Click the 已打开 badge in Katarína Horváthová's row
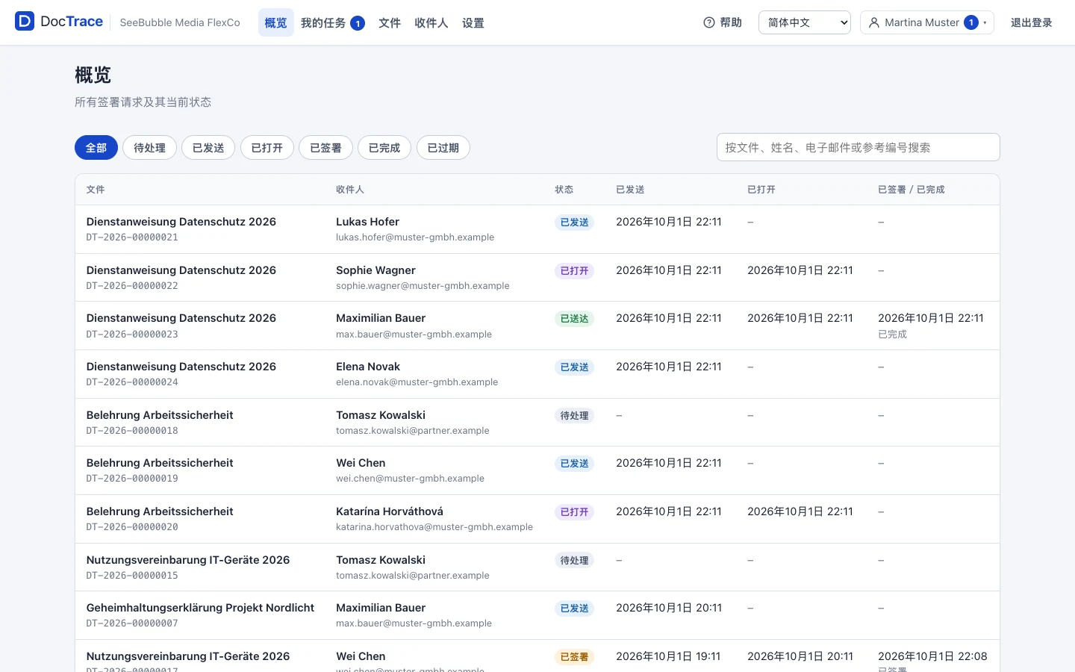The image size is (1075, 672). 574,512
